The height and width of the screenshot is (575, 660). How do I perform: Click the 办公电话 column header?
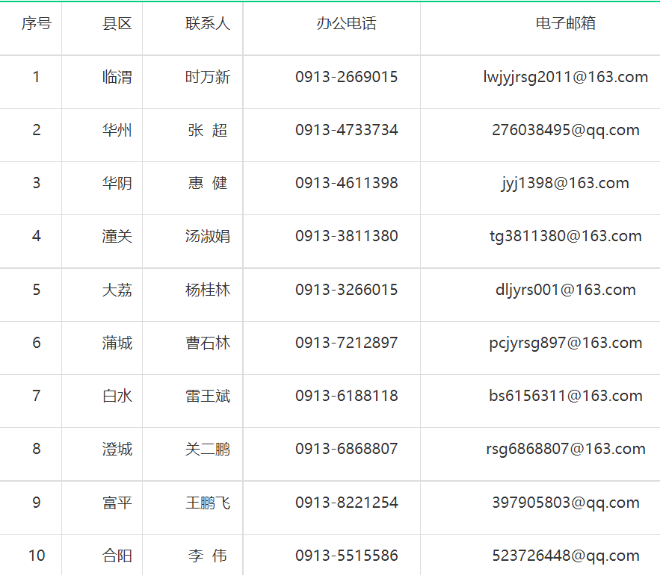[346, 24]
